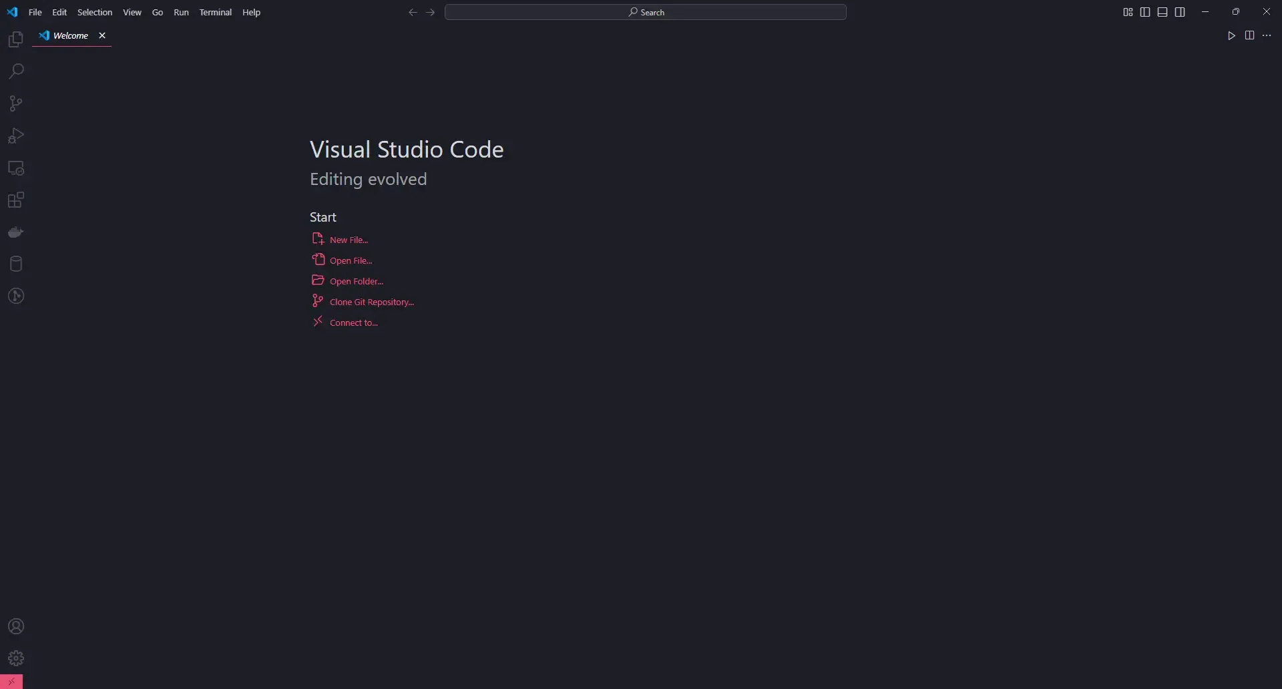Click the Open Folder link
Image resolution: width=1282 pixels, height=689 pixels.
point(356,282)
